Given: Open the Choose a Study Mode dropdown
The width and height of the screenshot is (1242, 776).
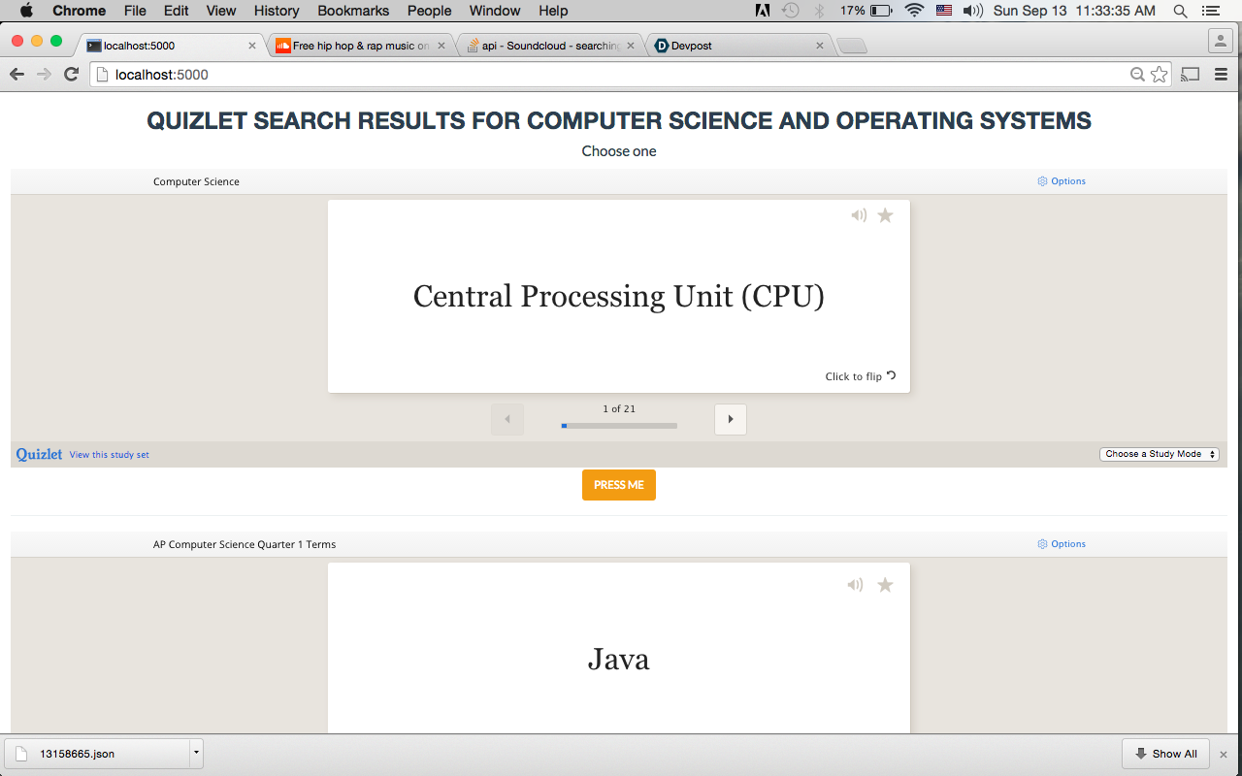Looking at the screenshot, I should tap(1160, 454).
